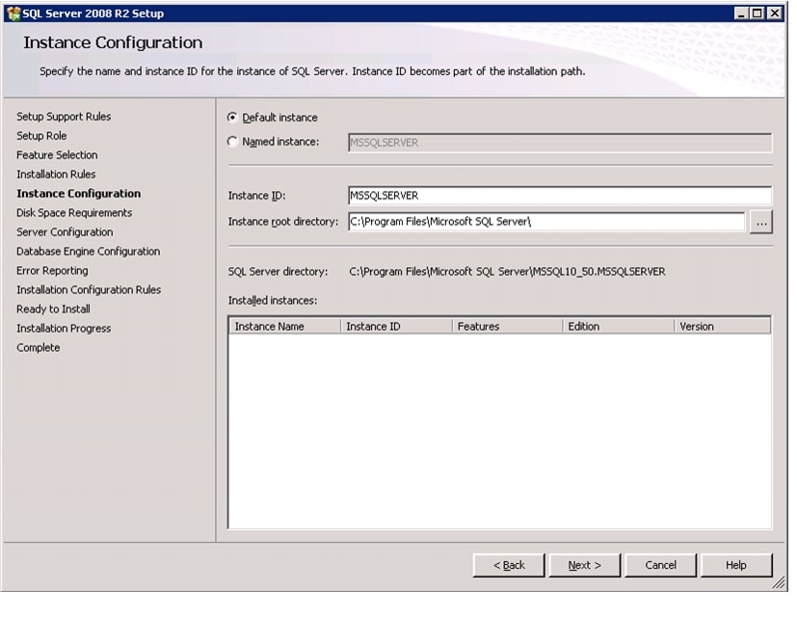Open browse dialog with the ellipsis button

[x=761, y=223]
